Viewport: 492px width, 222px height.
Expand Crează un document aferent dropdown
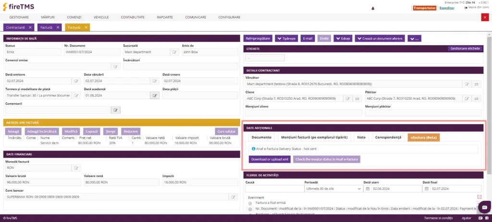pyautogui.click(x=380, y=38)
